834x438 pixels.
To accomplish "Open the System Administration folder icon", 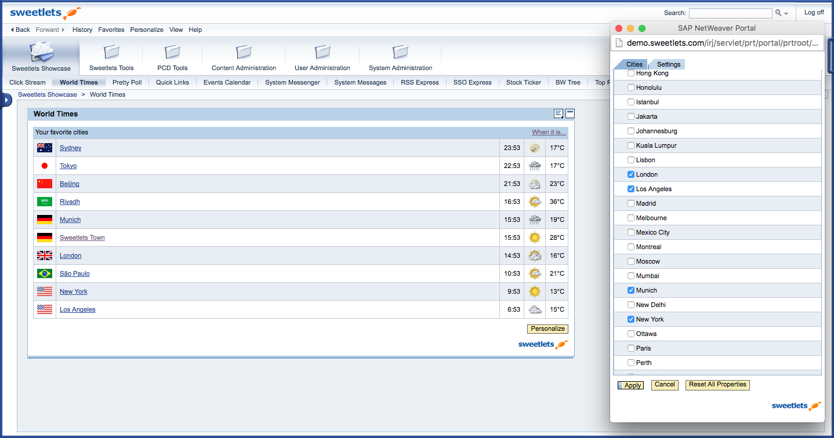I will [x=400, y=52].
